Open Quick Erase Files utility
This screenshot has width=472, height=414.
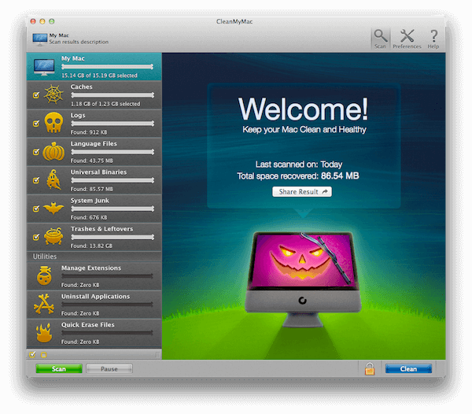[94, 333]
